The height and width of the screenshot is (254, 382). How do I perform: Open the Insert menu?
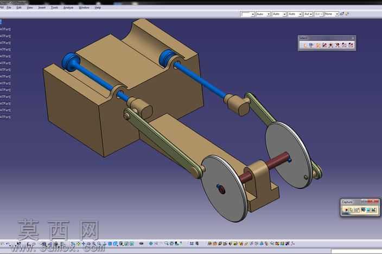42,8
